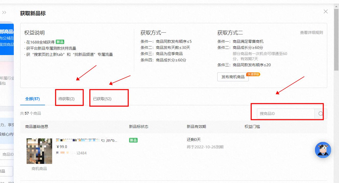Click the orange 快速获标 badge
The image size is (339, 183).
pyautogui.click(x=253, y=74)
